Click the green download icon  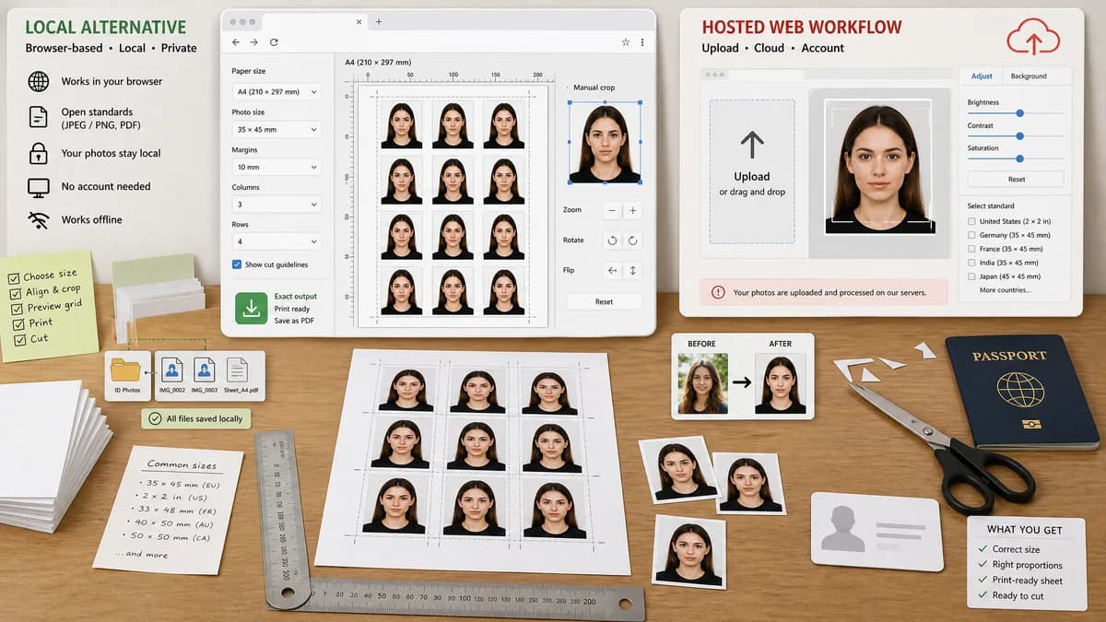pos(250,309)
